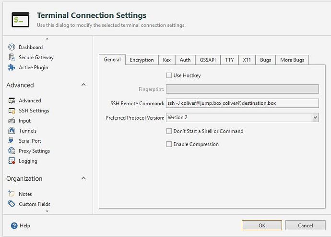This screenshot has height=237, width=331.
Task: Click the Dashboard icon in sidebar
Action: click(x=12, y=47)
